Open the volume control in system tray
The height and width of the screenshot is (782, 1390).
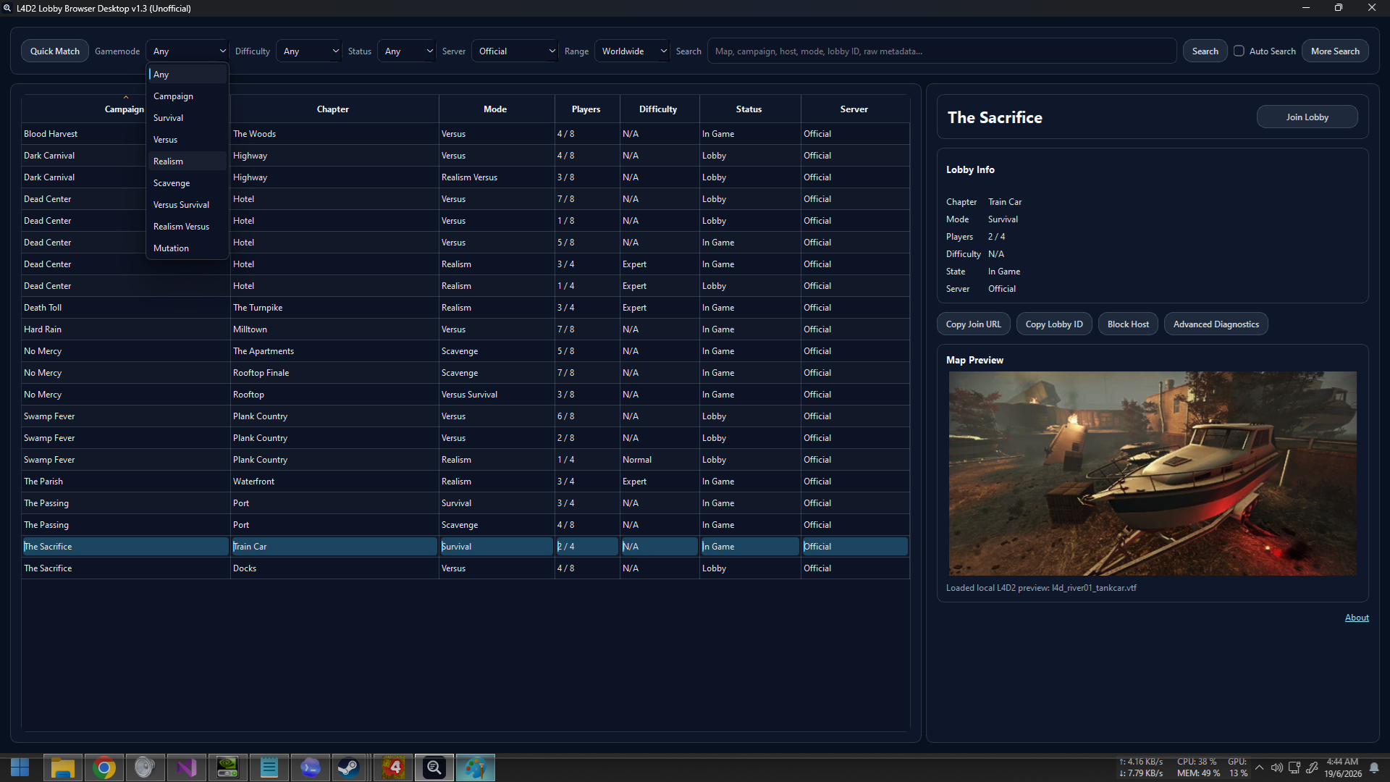click(x=1277, y=768)
